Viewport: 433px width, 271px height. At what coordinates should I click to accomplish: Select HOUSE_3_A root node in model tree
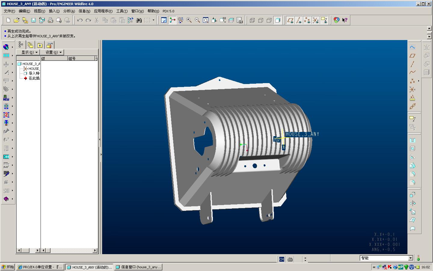pyautogui.click(x=29, y=64)
